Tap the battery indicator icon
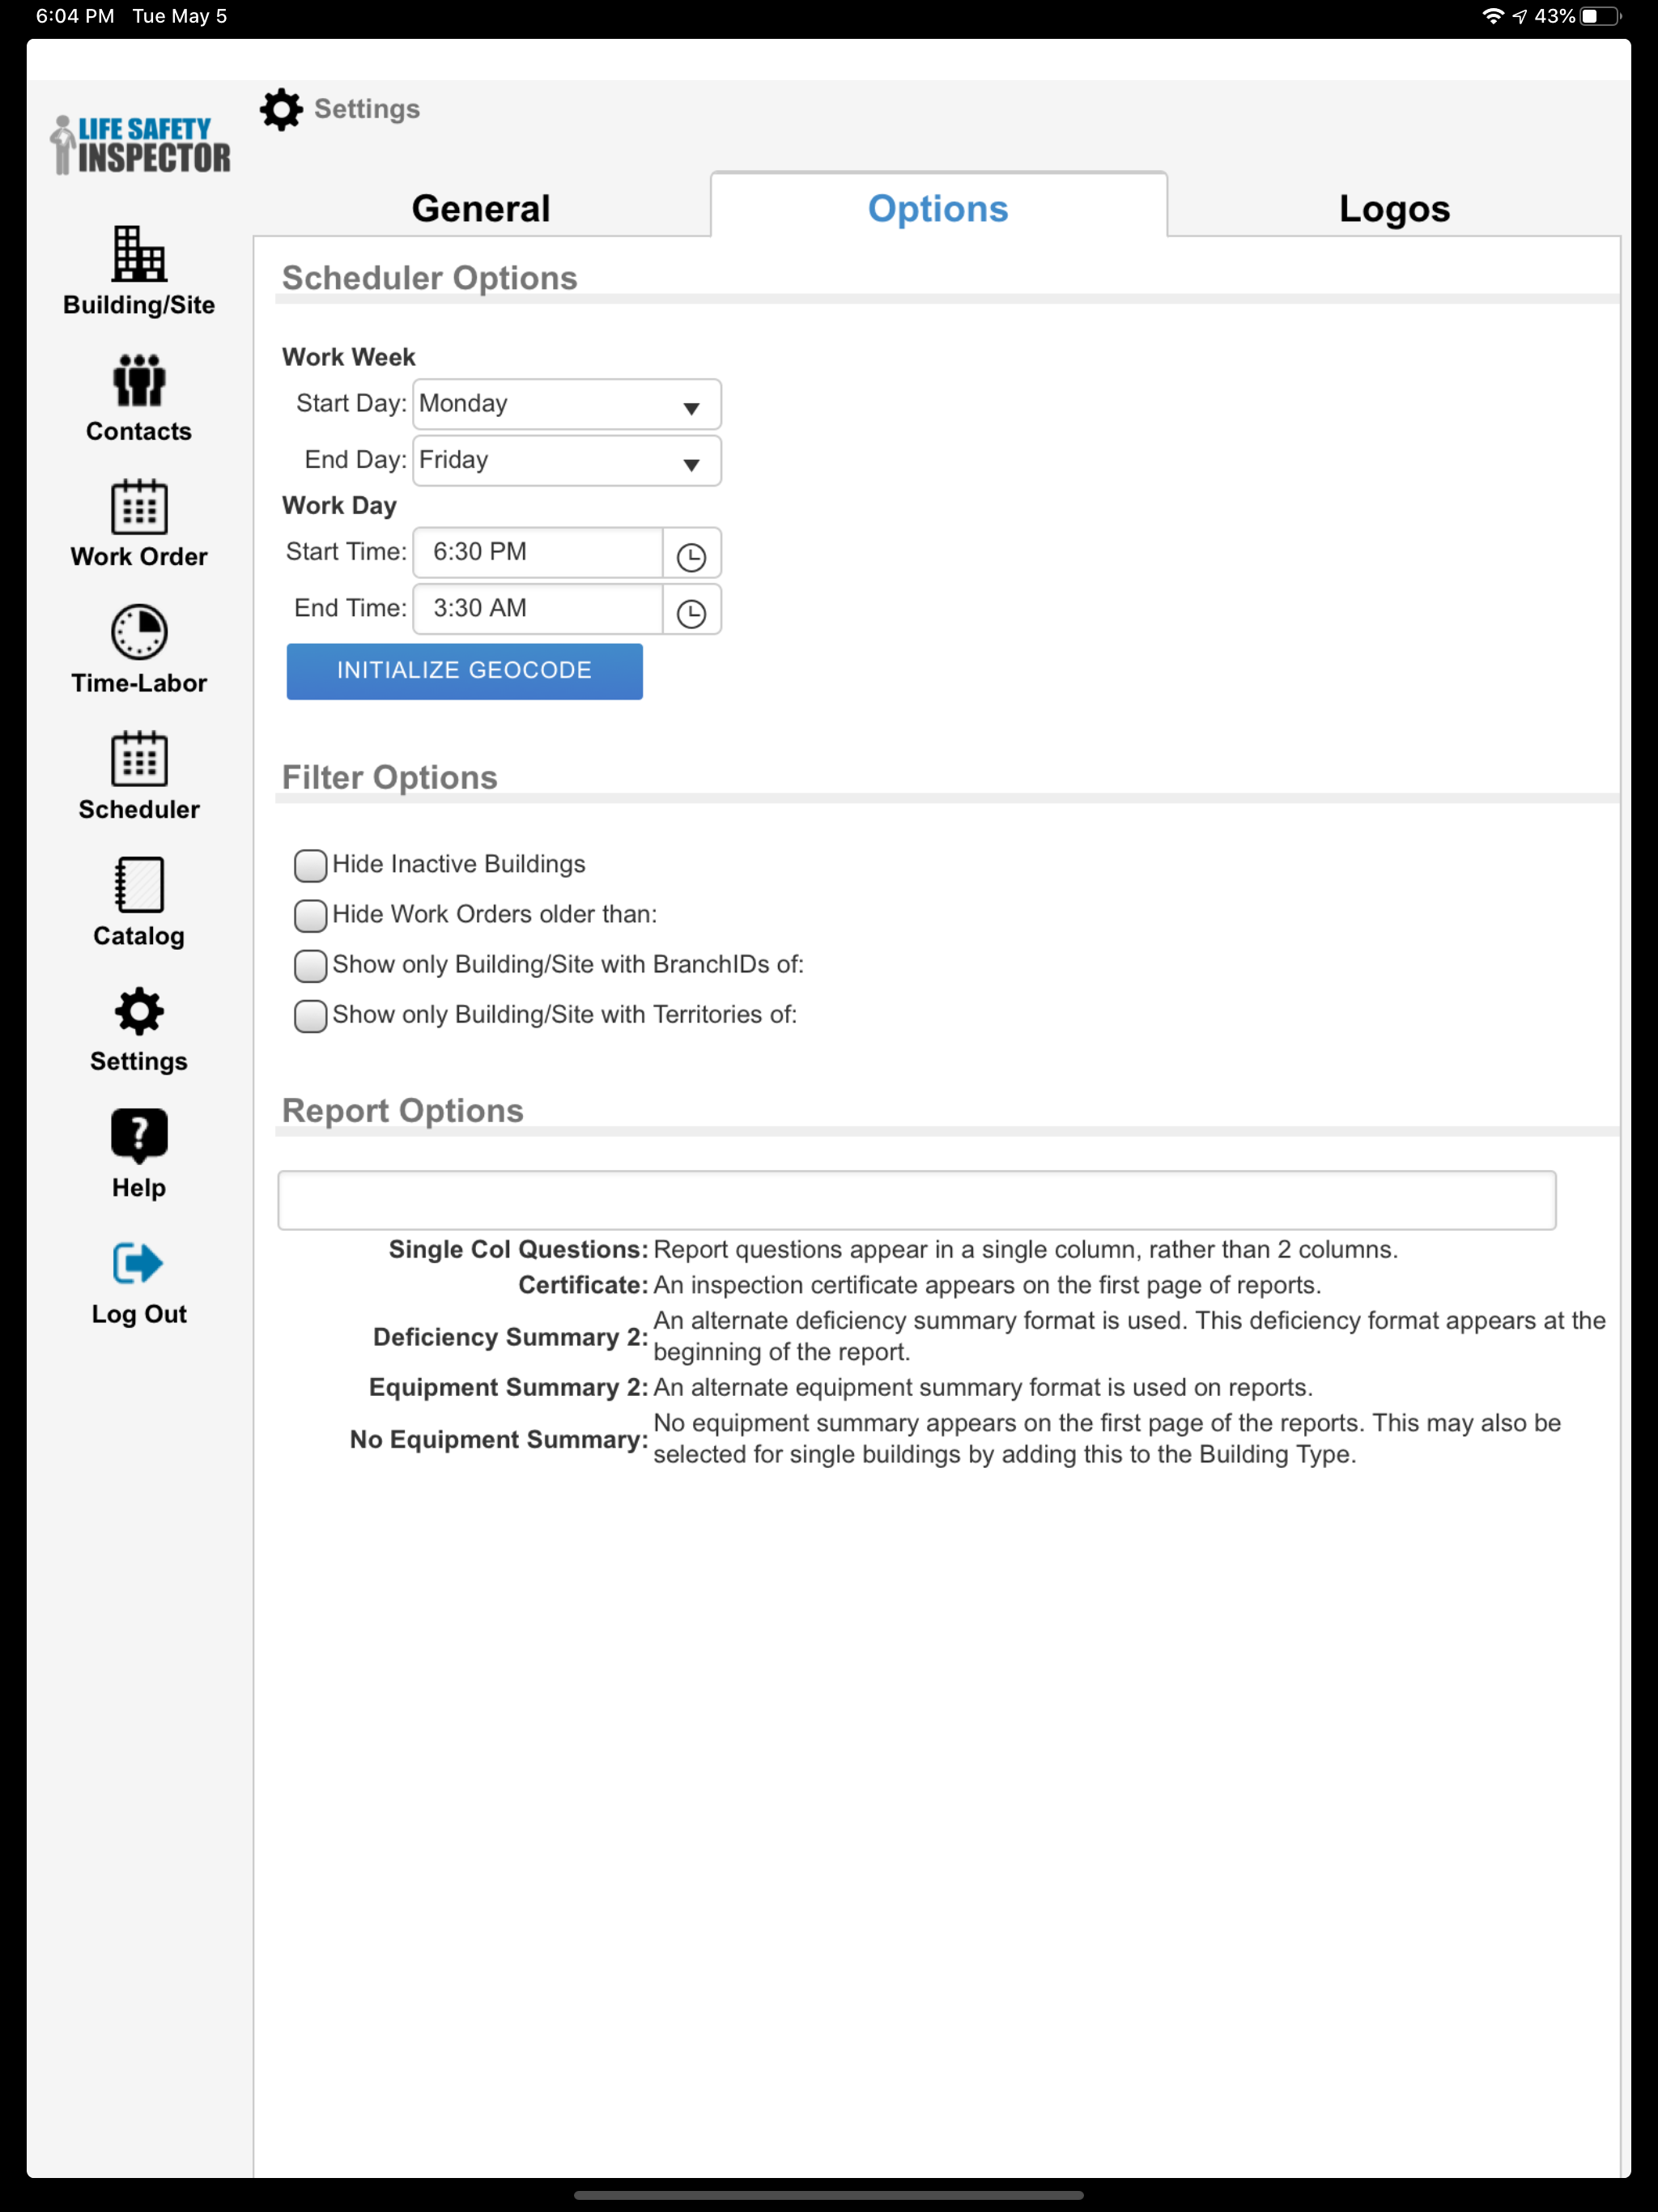 (1601, 16)
